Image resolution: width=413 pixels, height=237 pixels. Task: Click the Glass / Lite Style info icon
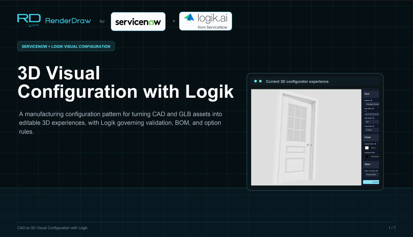point(377,171)
